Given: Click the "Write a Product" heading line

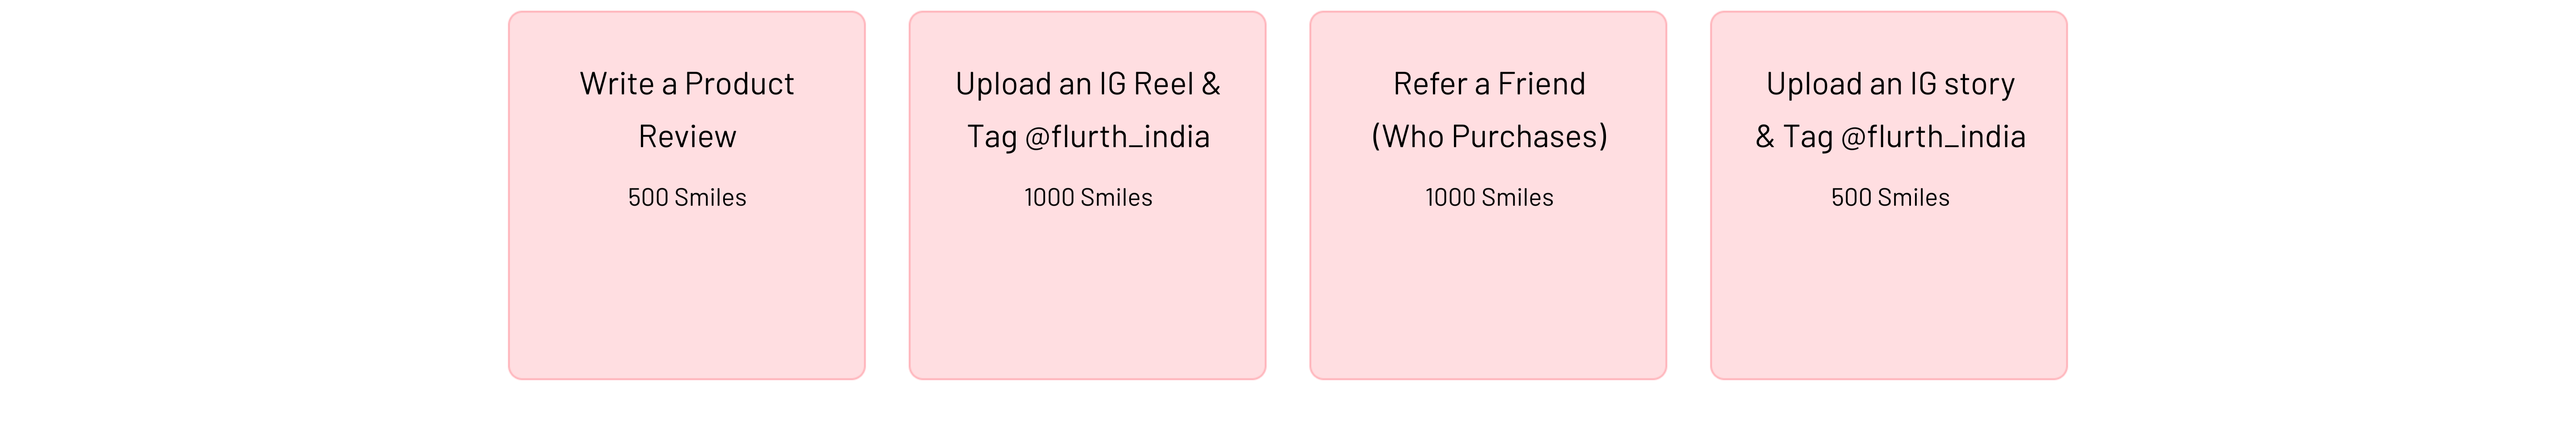Looking at the screenshot, I should [687, 84].
